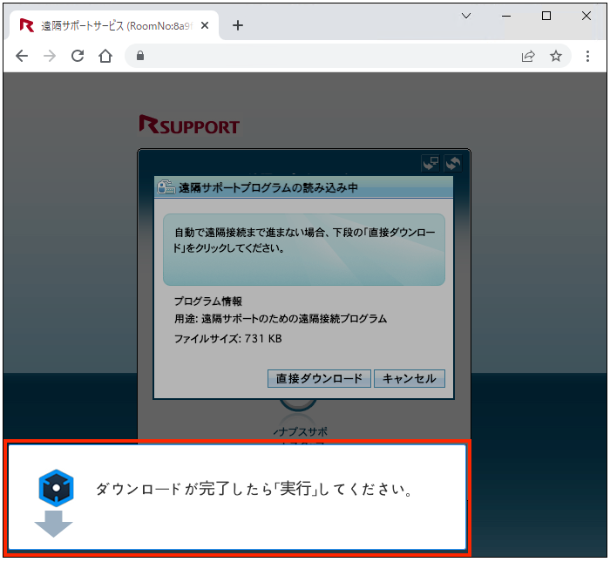Open the tab search chevron dropdown
Image resolution: width=610 pixels, height=562 pixels.
466,16
